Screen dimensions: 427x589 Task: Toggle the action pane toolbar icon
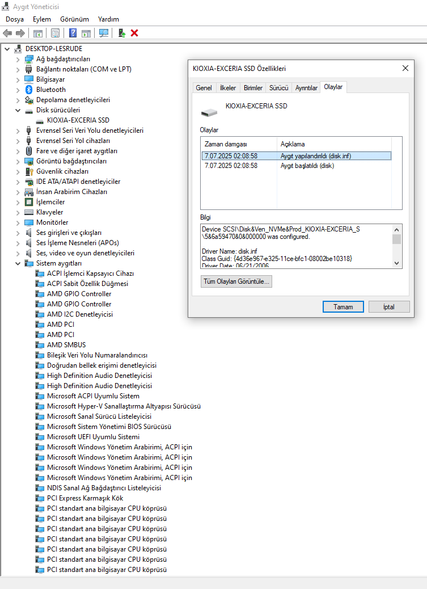(86, 33)
